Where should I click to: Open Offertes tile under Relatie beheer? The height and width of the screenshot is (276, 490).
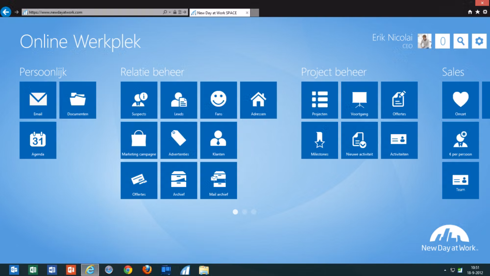pyautogui.click(x=139, y=181)
